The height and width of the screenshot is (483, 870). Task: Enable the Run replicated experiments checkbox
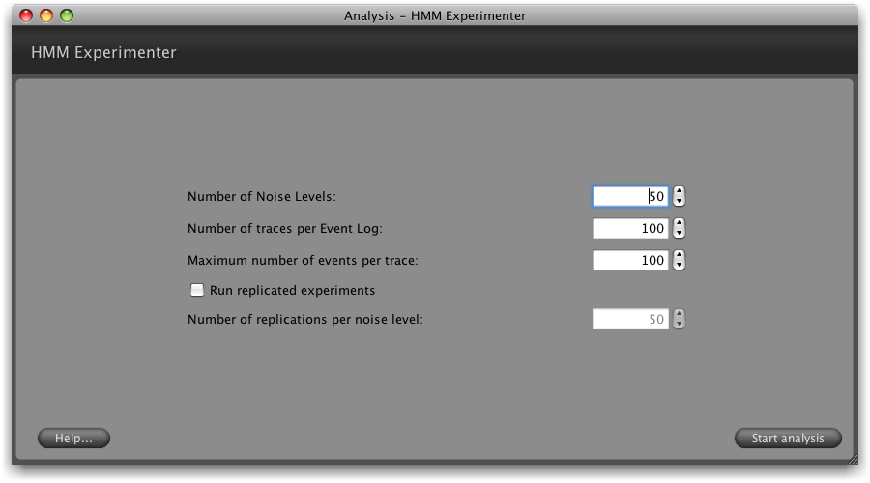click(197, 290)
